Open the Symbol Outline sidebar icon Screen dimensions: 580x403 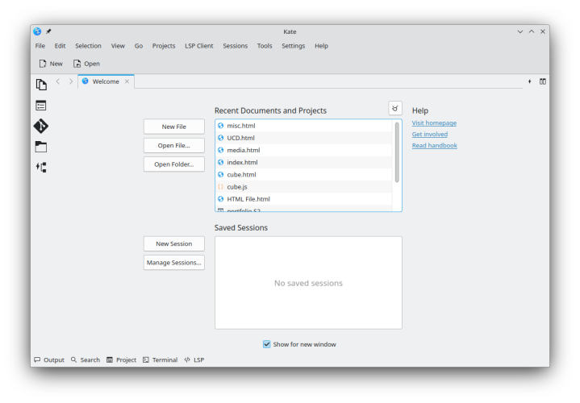(40, 106)
